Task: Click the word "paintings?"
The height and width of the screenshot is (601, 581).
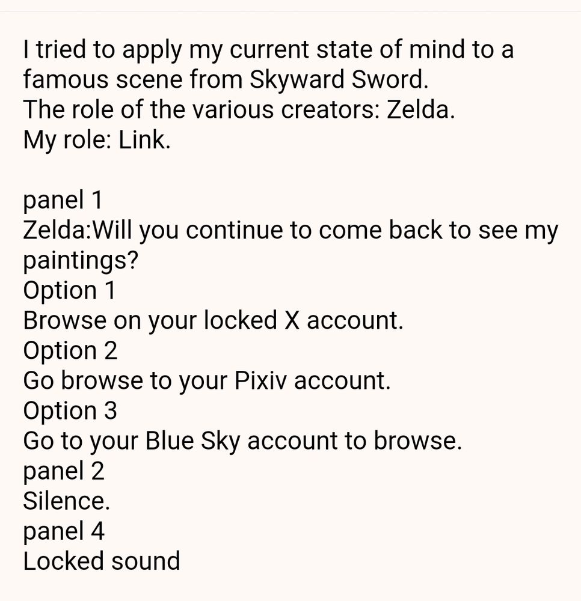Action: point(81,260)
